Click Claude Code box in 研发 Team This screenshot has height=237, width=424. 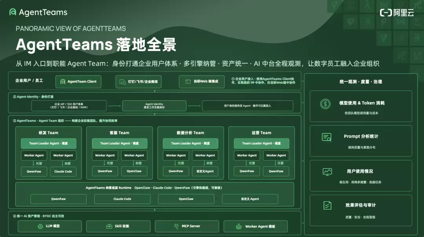pyautogui.click(x=63, y=171)
